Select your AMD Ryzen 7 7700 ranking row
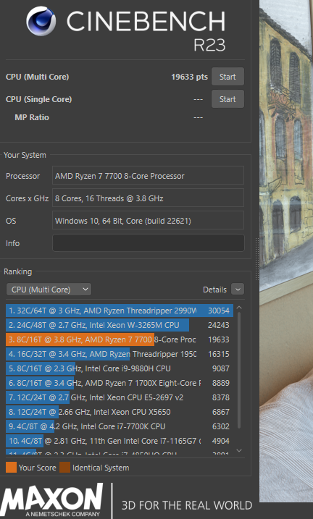The height and width of the screenshot is (519, 313). pos(120,339)
